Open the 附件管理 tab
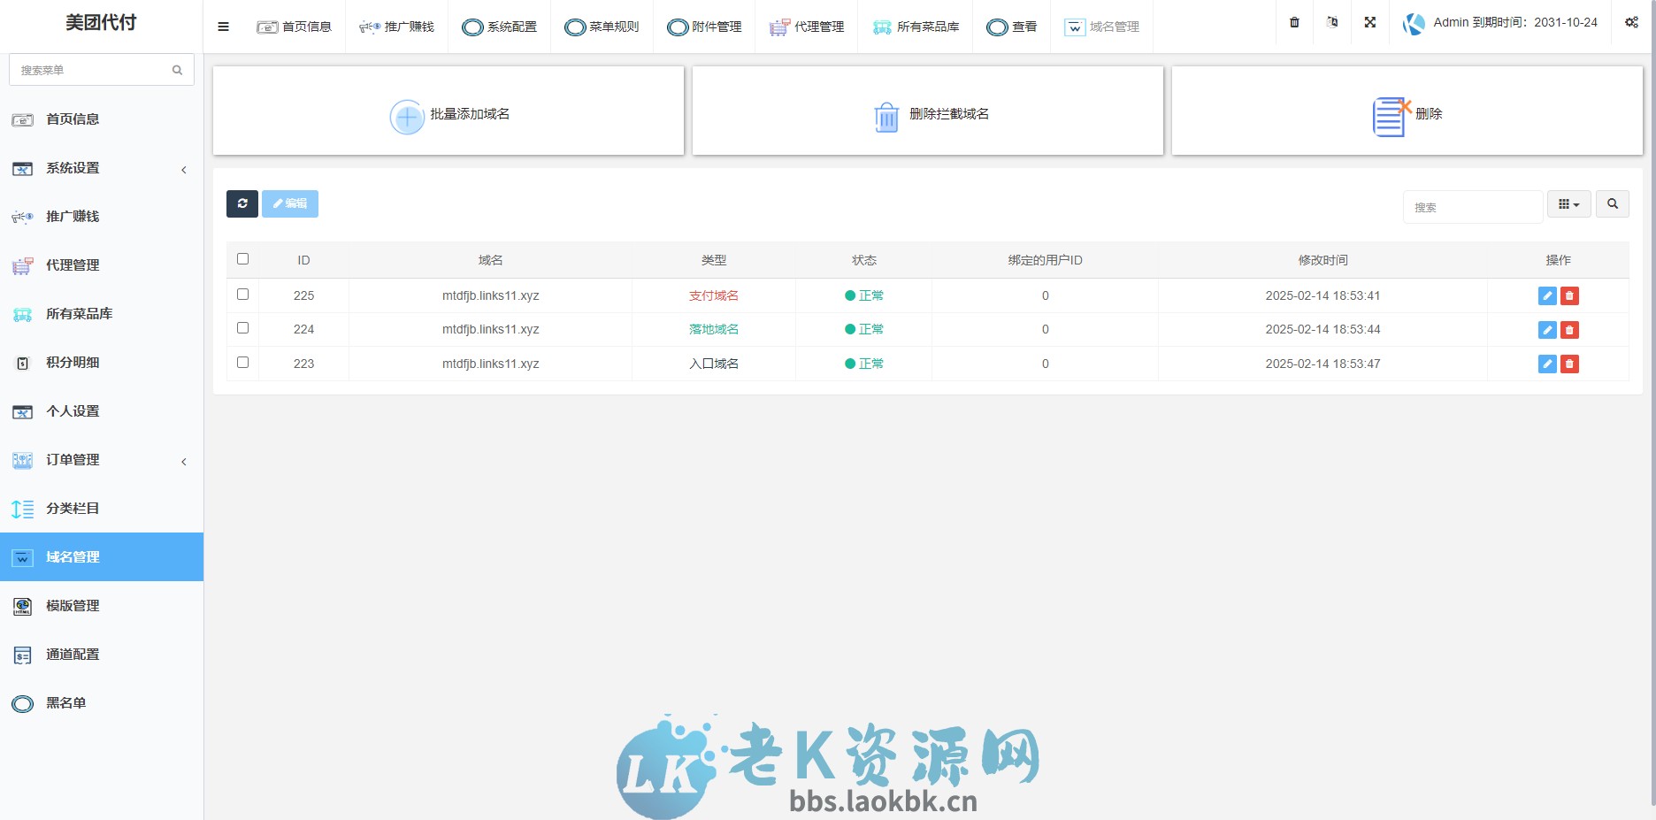Screen dimensions: 1656x820 click(704, 27)
